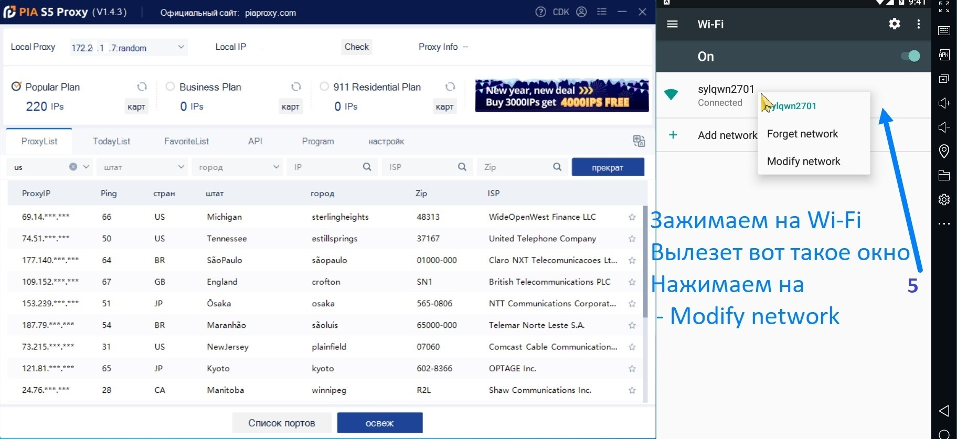
Task: Open Wi-Fi settings gear icon
Action: click(x=895, y=24)
